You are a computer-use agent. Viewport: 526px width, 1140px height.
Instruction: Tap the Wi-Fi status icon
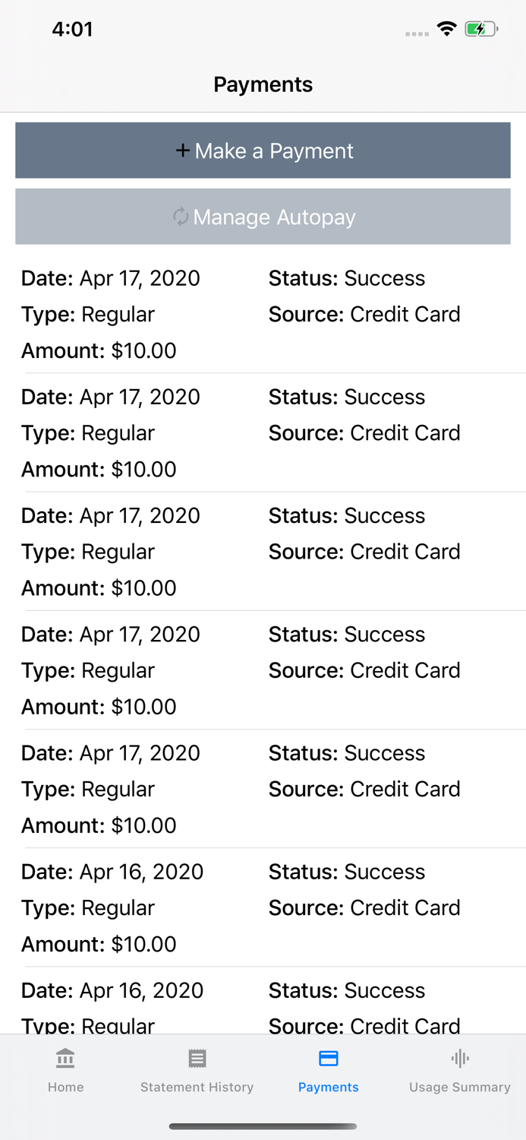coord(446,30)
